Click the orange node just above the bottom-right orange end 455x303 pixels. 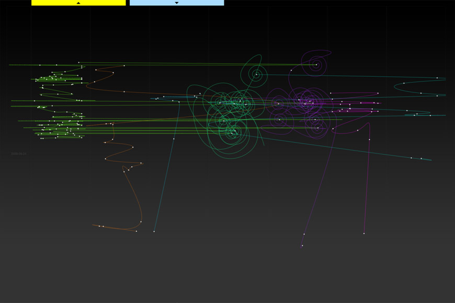point(141,222)
